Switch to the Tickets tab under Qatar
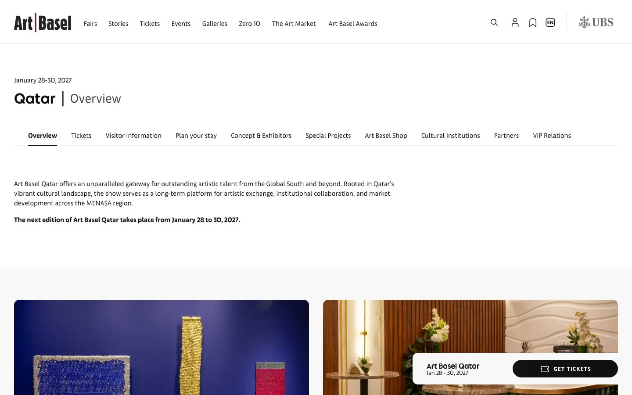This screenshot has height=395, width=632. click(x=81, y=136)
